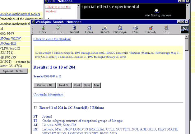Image resolution: width=195 pixels, height=134 pixels.
Task: Save the marked records with Save button
Action: pos(87,85)
